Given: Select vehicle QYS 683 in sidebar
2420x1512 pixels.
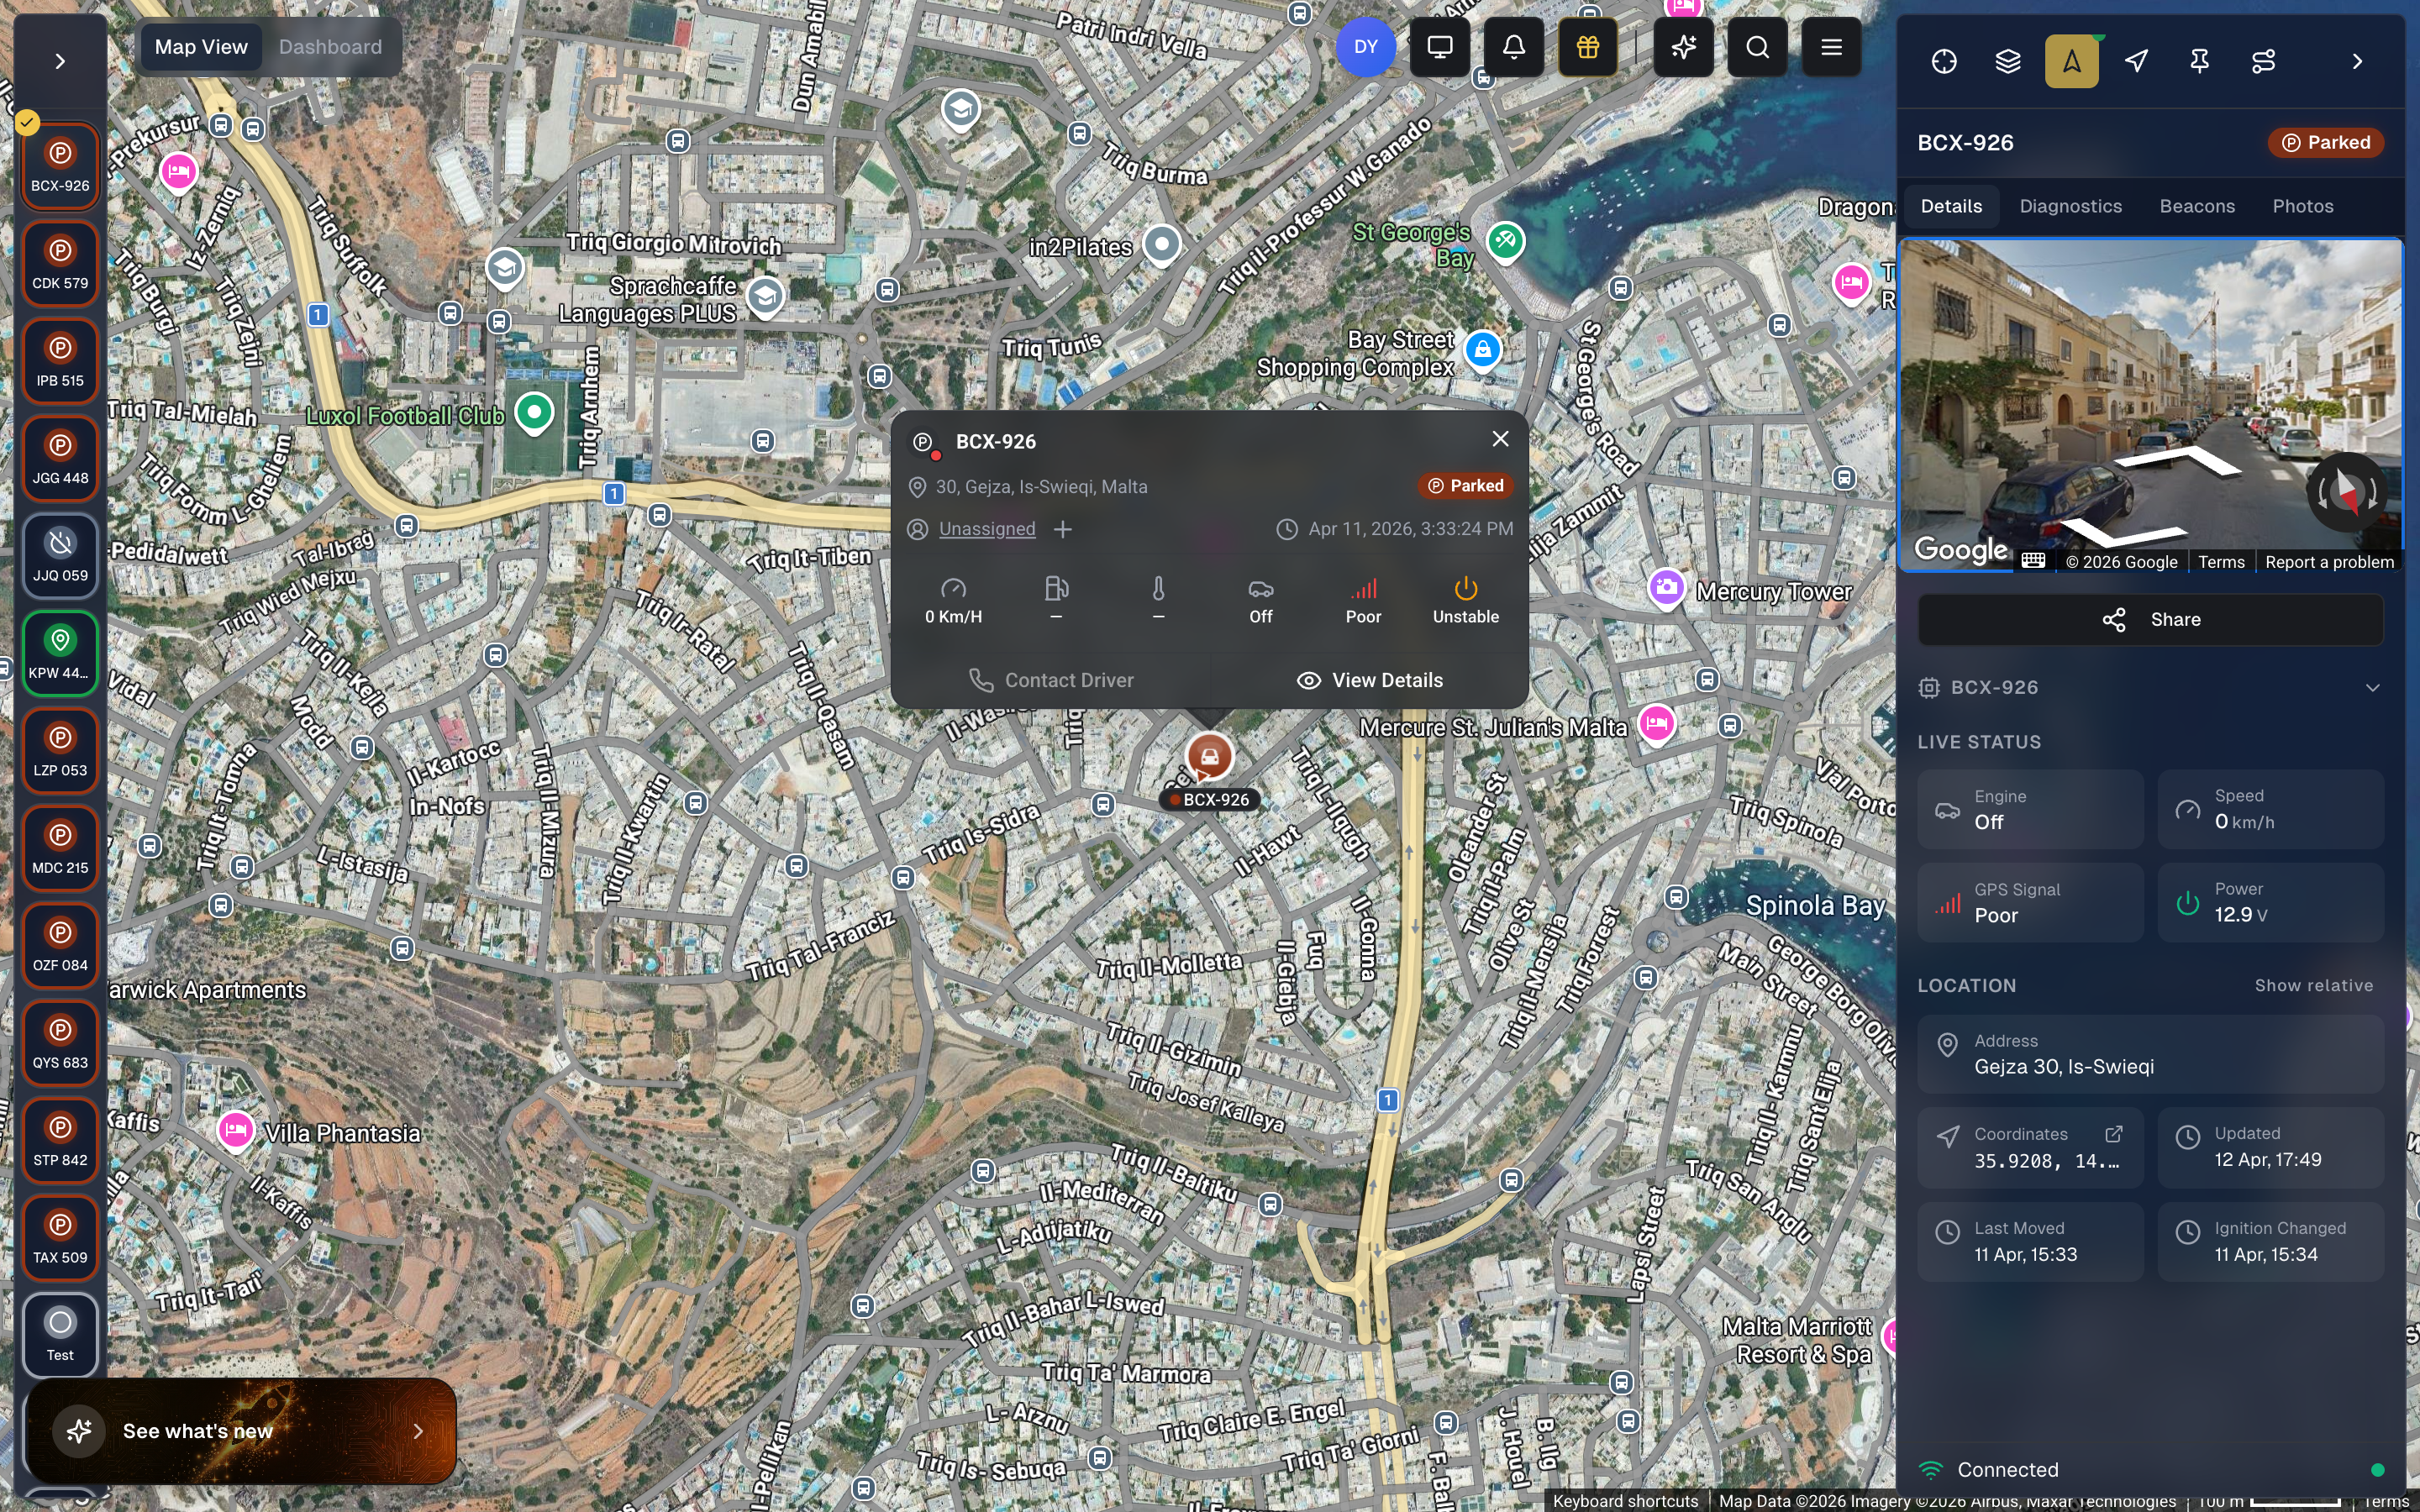Looking at the screenshot, I should point(60,1043).
